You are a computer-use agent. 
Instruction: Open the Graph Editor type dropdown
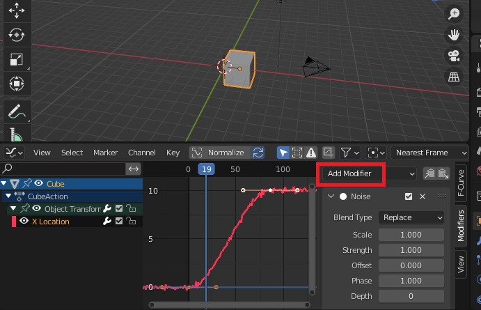coord(14,153)
